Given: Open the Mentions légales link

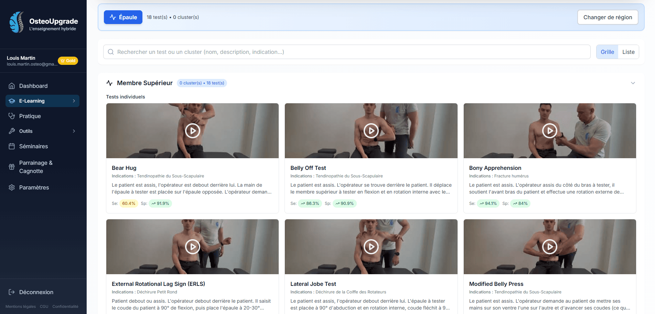Looking at the screenshot, I should 21,306.
